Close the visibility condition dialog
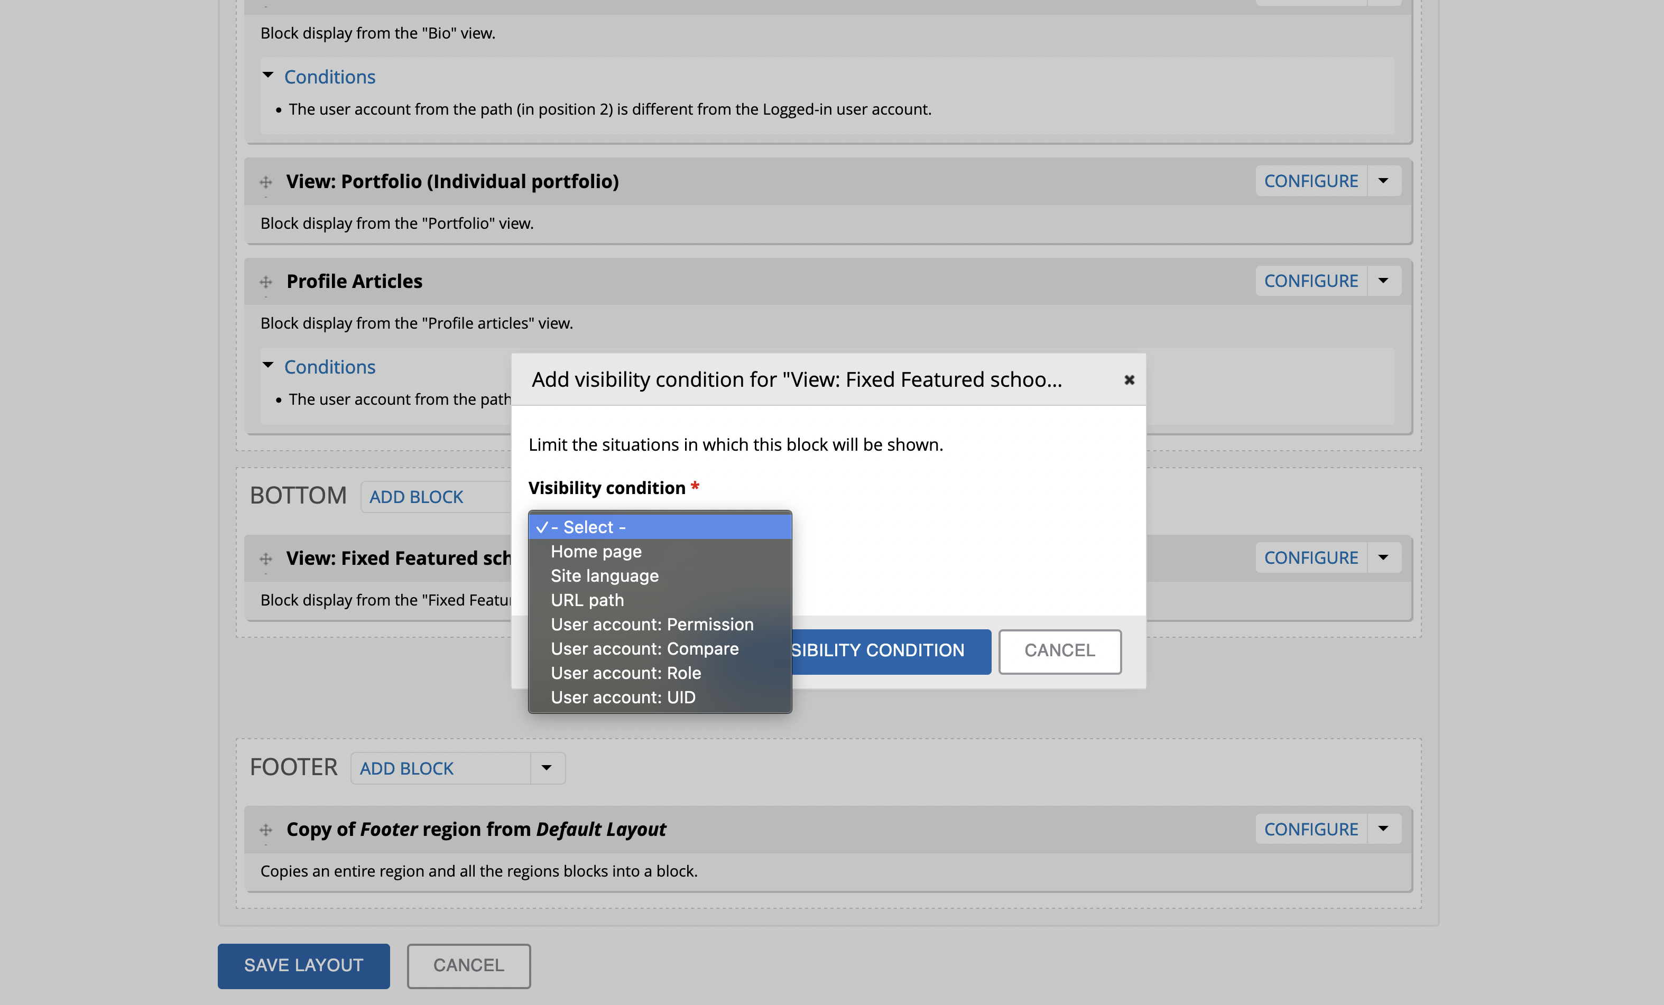The image size is (1664, 1005). point(1129,380)
